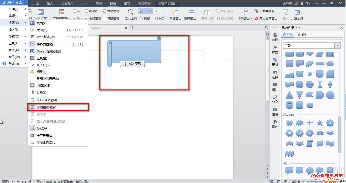Viewport: 346px width, 183px height.
Task: Open the 备注 sidebar panel
Action: pos(275,87)
